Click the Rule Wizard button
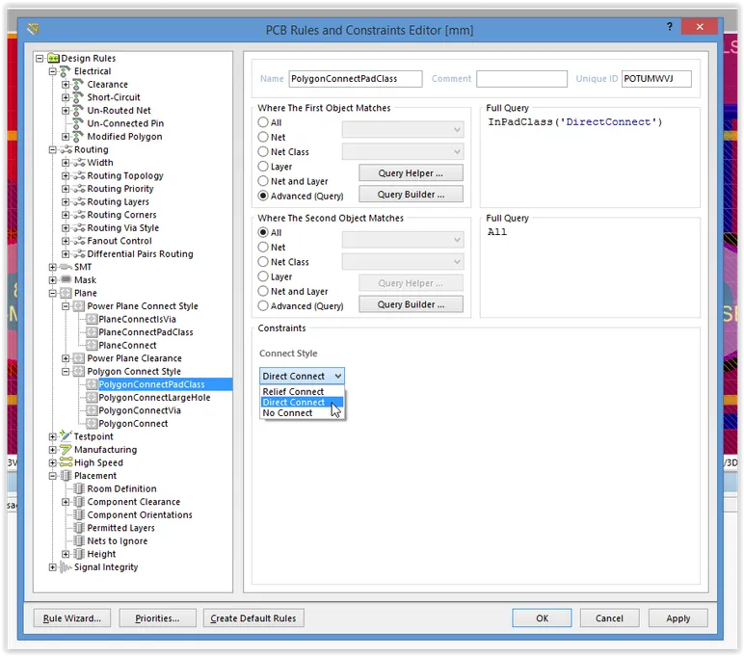 click(72, 617)
